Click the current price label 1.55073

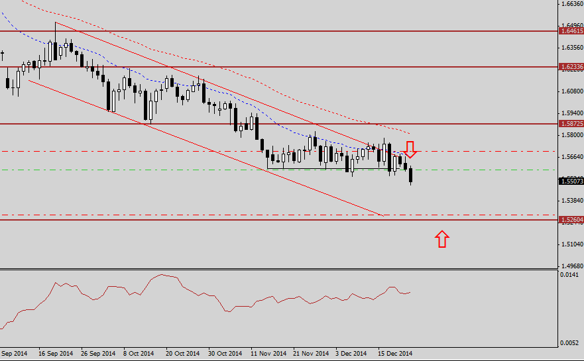click(571, 180)
